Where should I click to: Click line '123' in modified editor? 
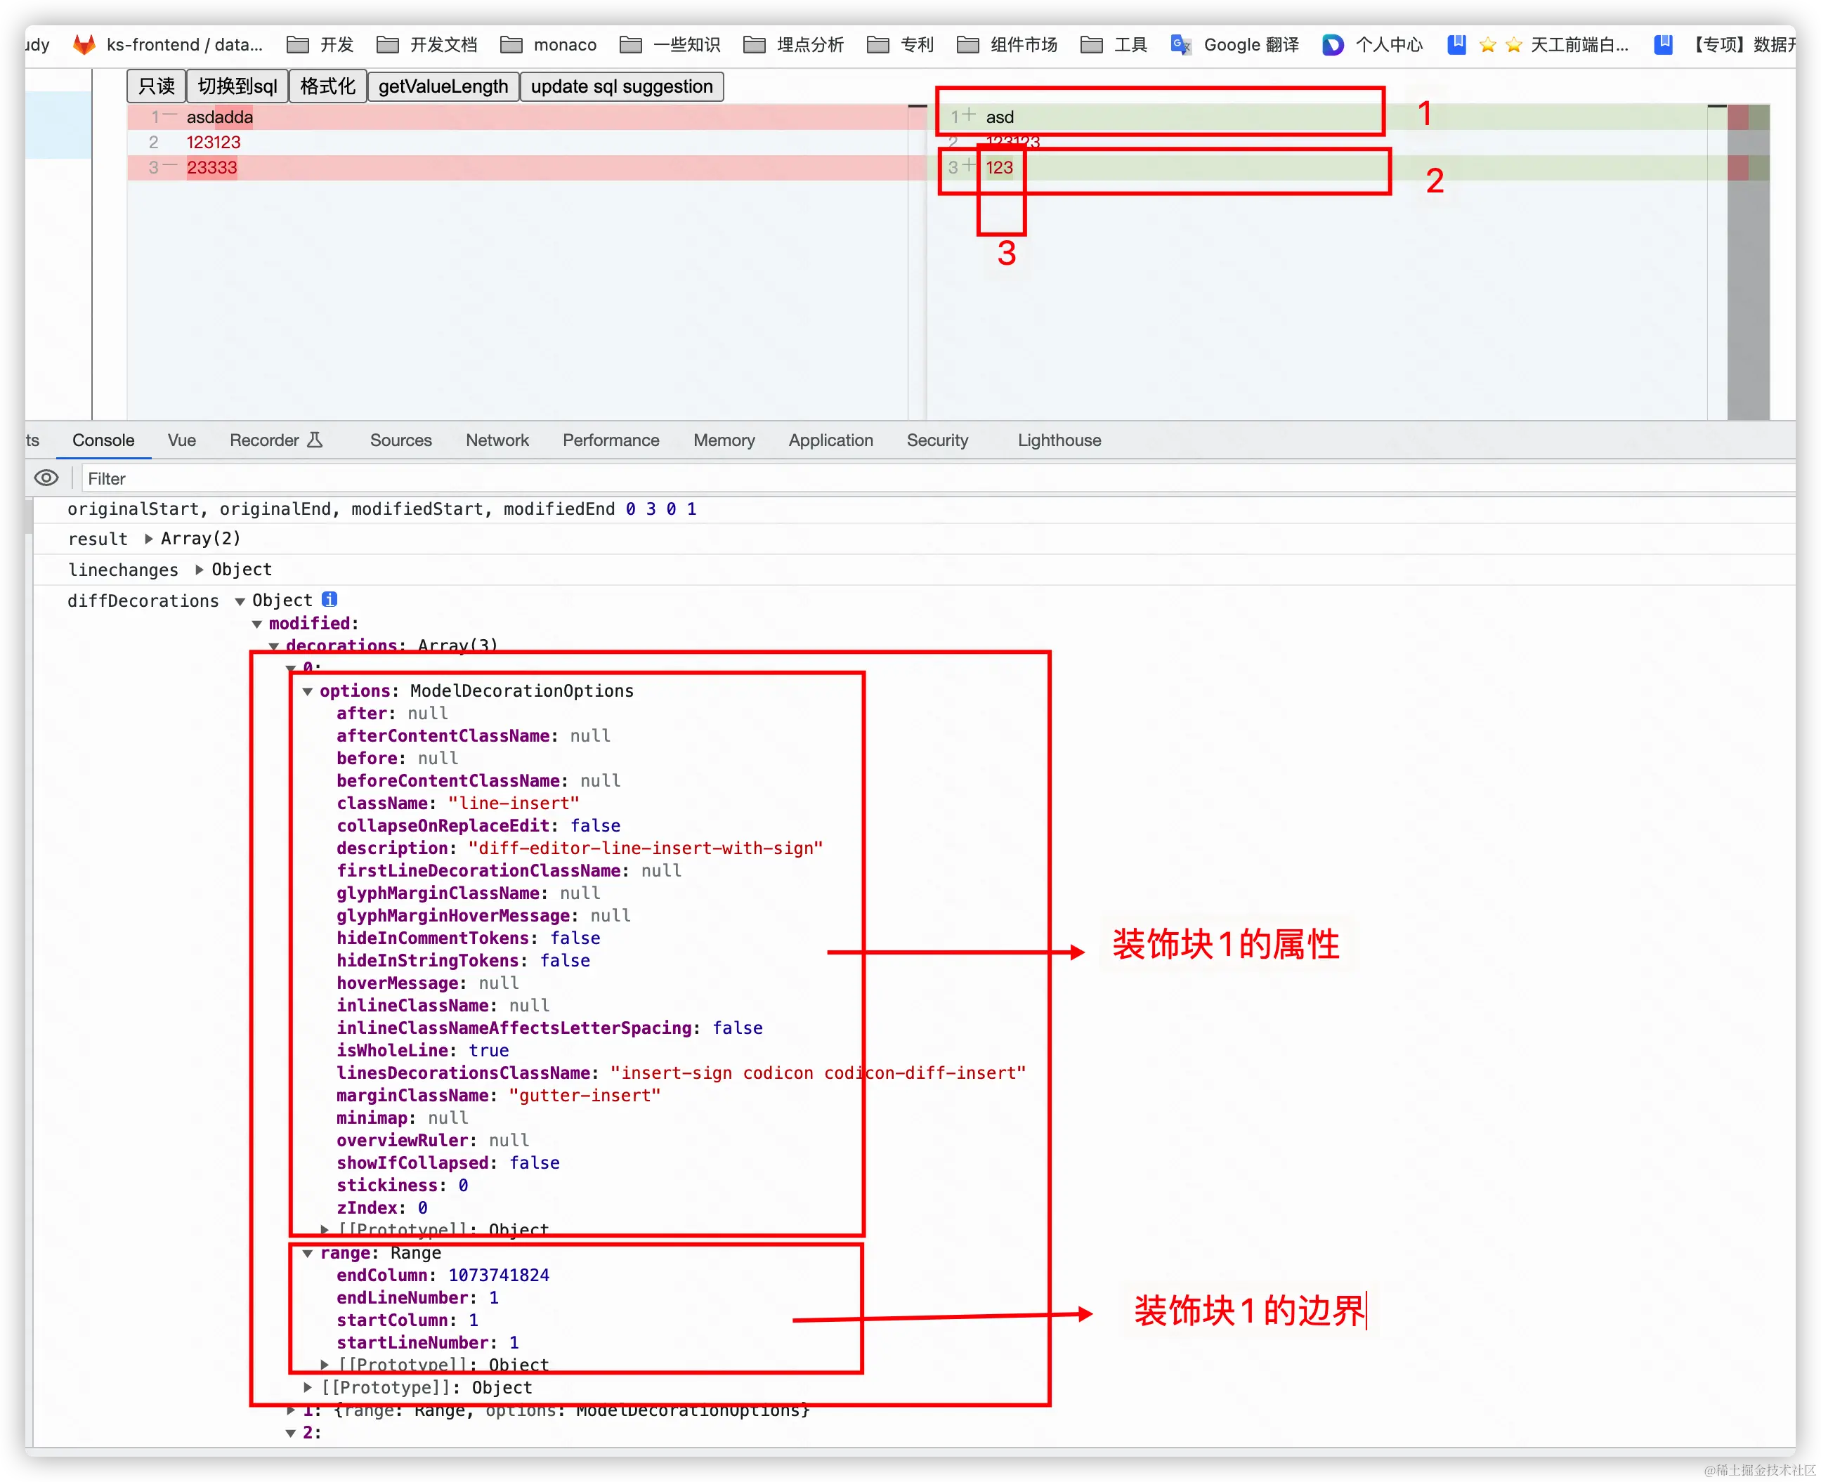pos(999,167)
